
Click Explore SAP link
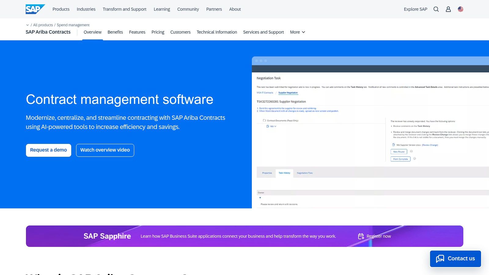click(x=415, y=9)
